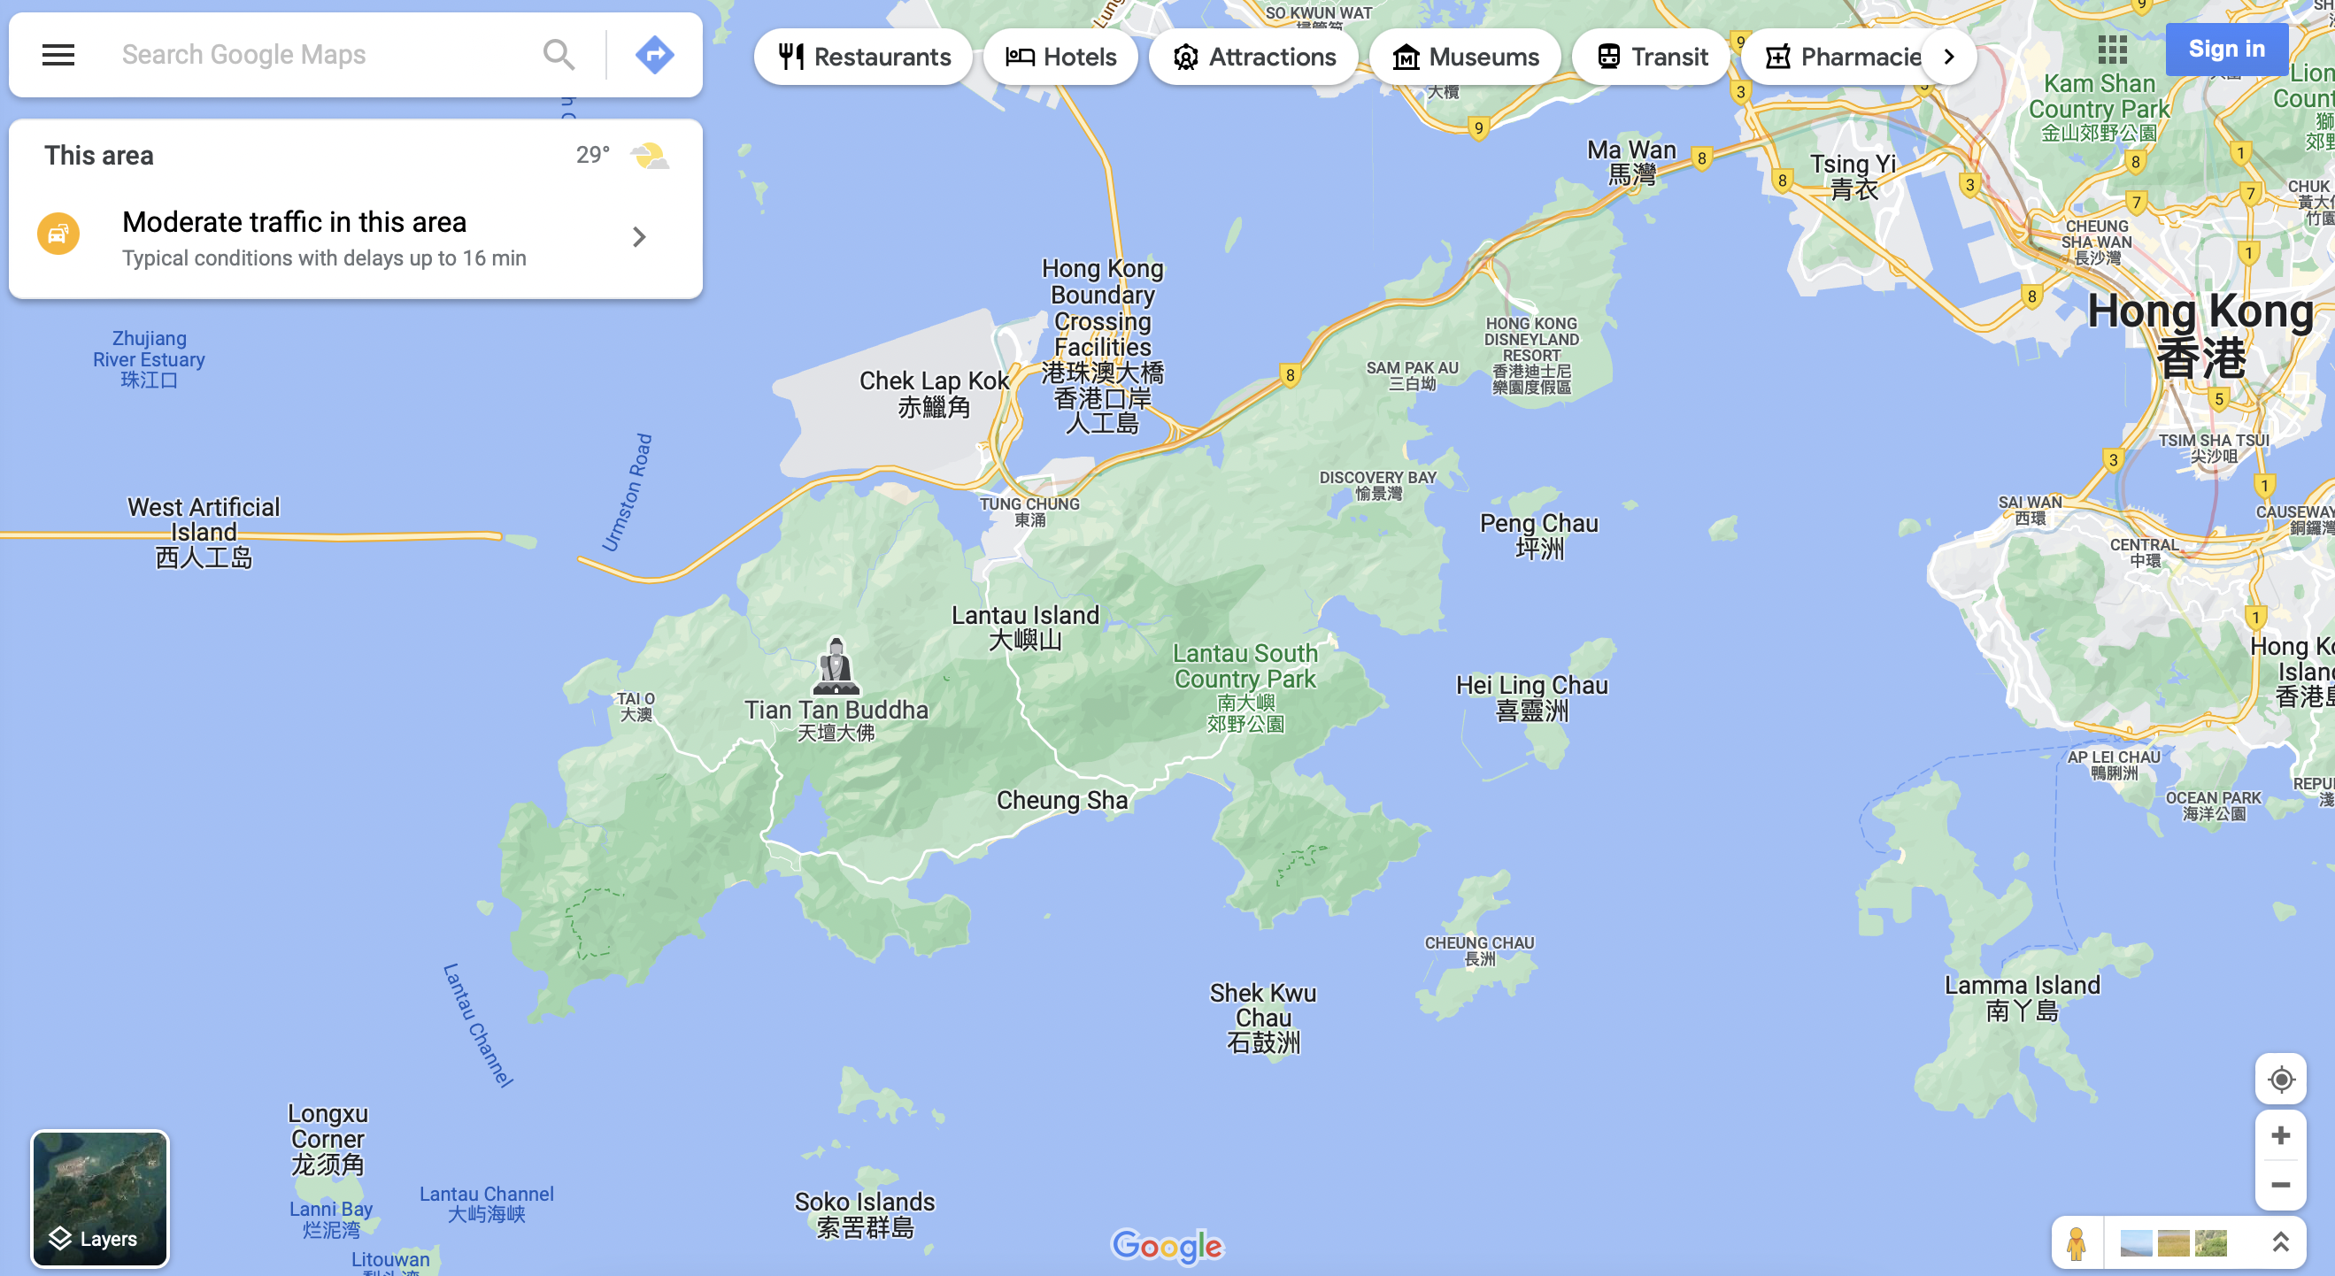Screen dimensions: 2335x1276
Task: Zoom out with the minus button
Action: coord(2281,1186)
